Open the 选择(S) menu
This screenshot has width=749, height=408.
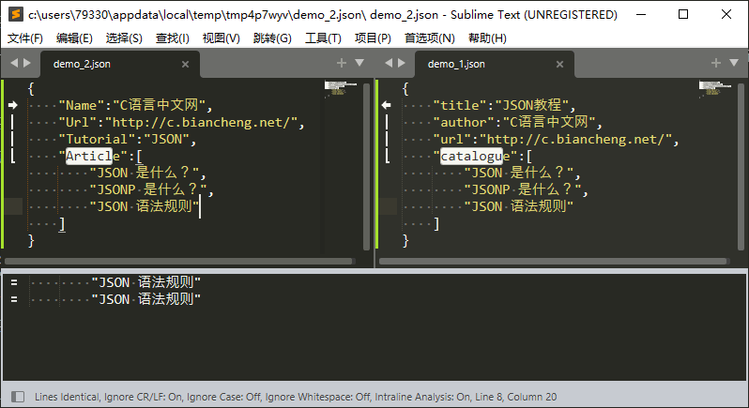pos(124,38)
